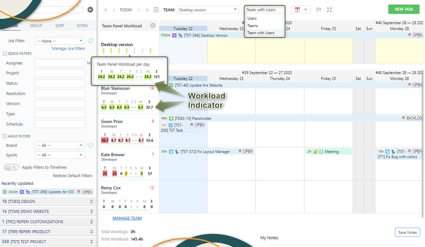Image resolution: width=425 pixels, height=247 pixels.
Task: Click in the Project filter field
Action: tap(60, 73)
